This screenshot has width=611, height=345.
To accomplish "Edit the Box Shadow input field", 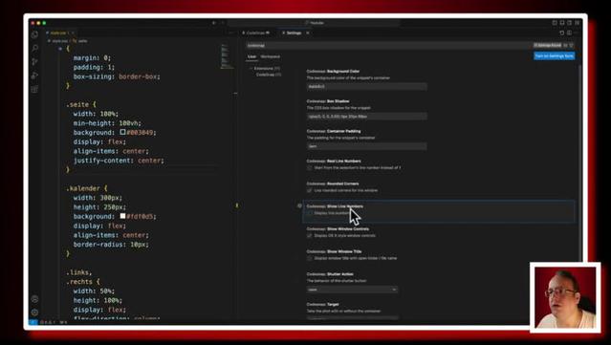I will pyautogui.click(x=366, y=117).
